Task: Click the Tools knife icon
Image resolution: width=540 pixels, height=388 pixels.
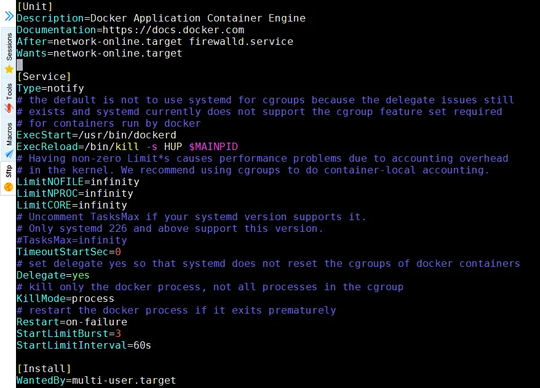Action: (x=9, y=108)
